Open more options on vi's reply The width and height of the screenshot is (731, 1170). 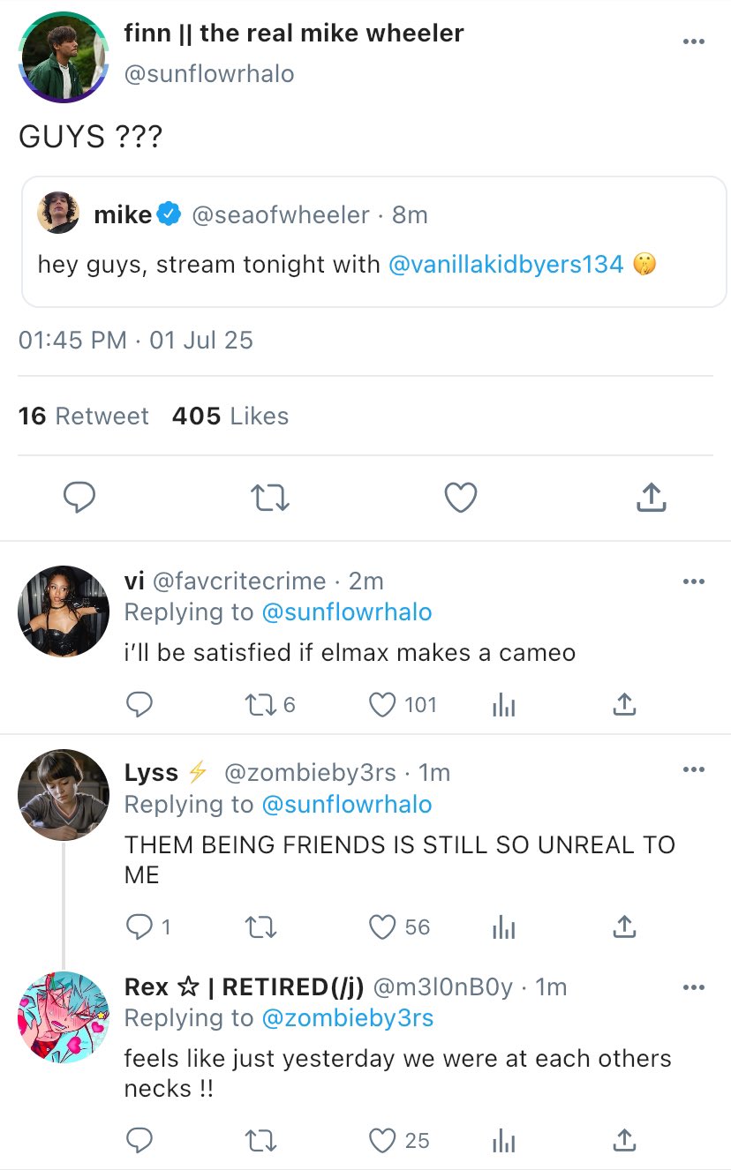[x=694, y=581]
